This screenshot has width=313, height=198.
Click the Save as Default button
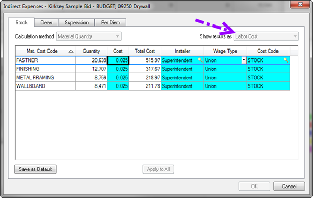(x=35, y=169)
